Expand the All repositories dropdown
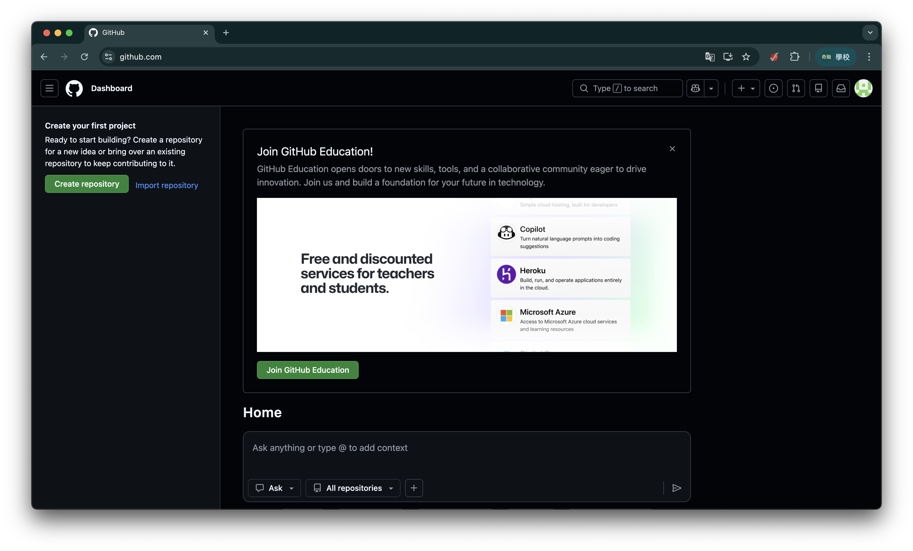This screenshot has height=551, width=913. pos(353,488)
